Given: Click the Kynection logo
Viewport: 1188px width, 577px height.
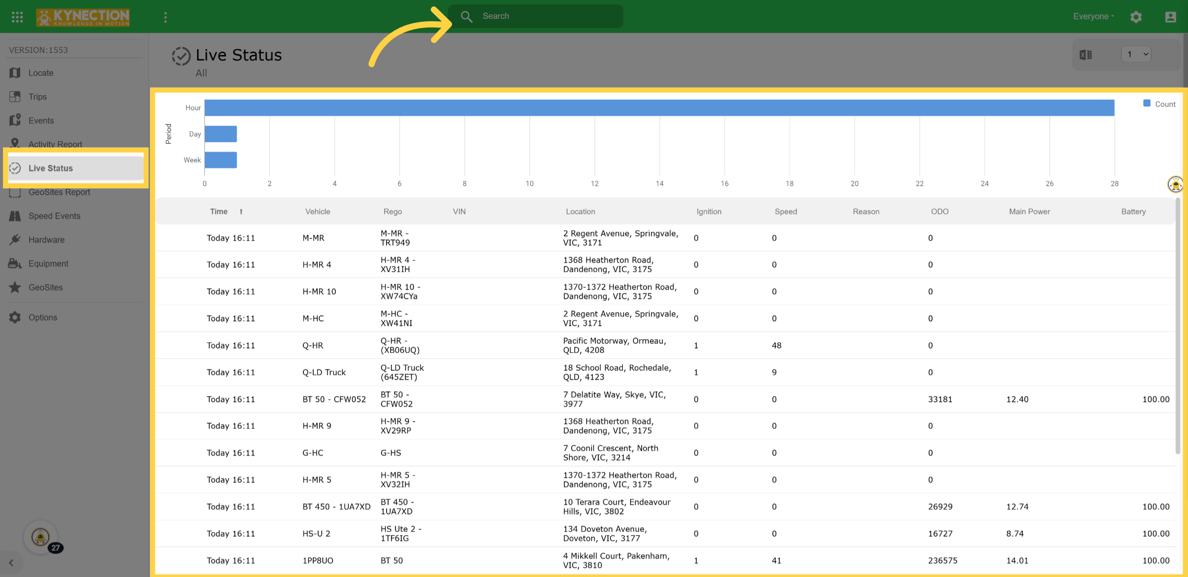Looking at the screenshot, I should [x=83, y=17].
